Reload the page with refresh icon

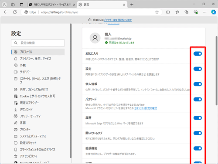[x=15, y=12]
